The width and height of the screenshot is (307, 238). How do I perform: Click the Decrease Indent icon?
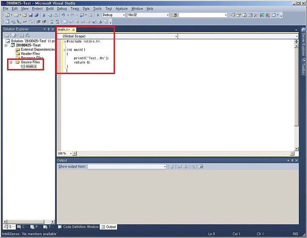38,22
